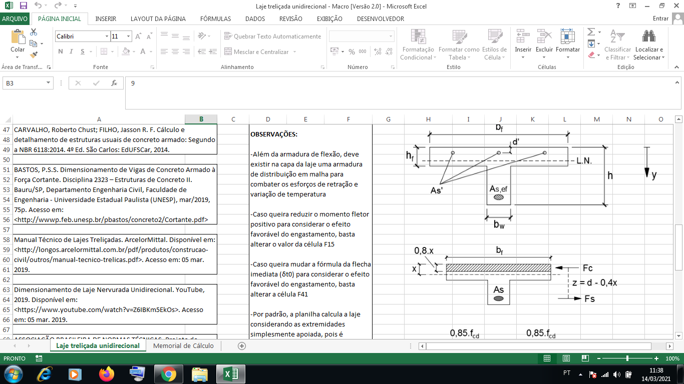
Task: Switch to Page Break Preview icon
Action: tap(585, 358)
